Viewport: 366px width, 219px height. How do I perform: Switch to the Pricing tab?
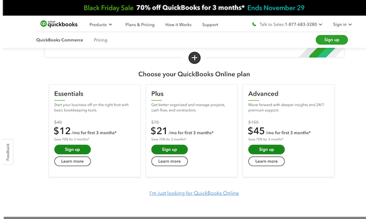[100, 40]
